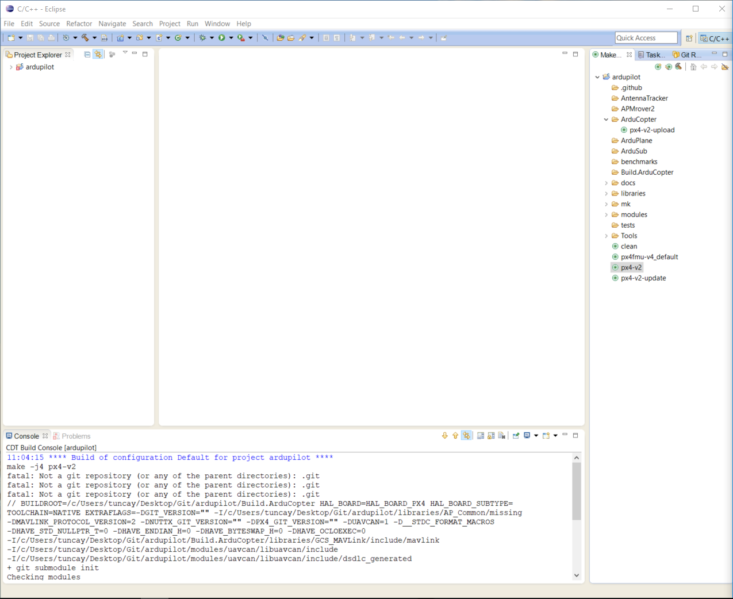
Task: Click the New Source Folder icon
Action: point(139,38)
